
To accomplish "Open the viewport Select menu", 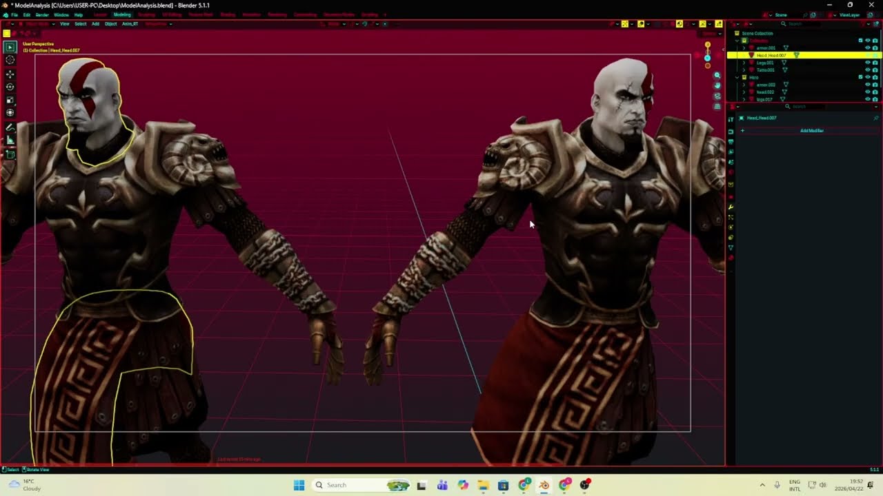I will pyautogui.click(x=80, y=24).
